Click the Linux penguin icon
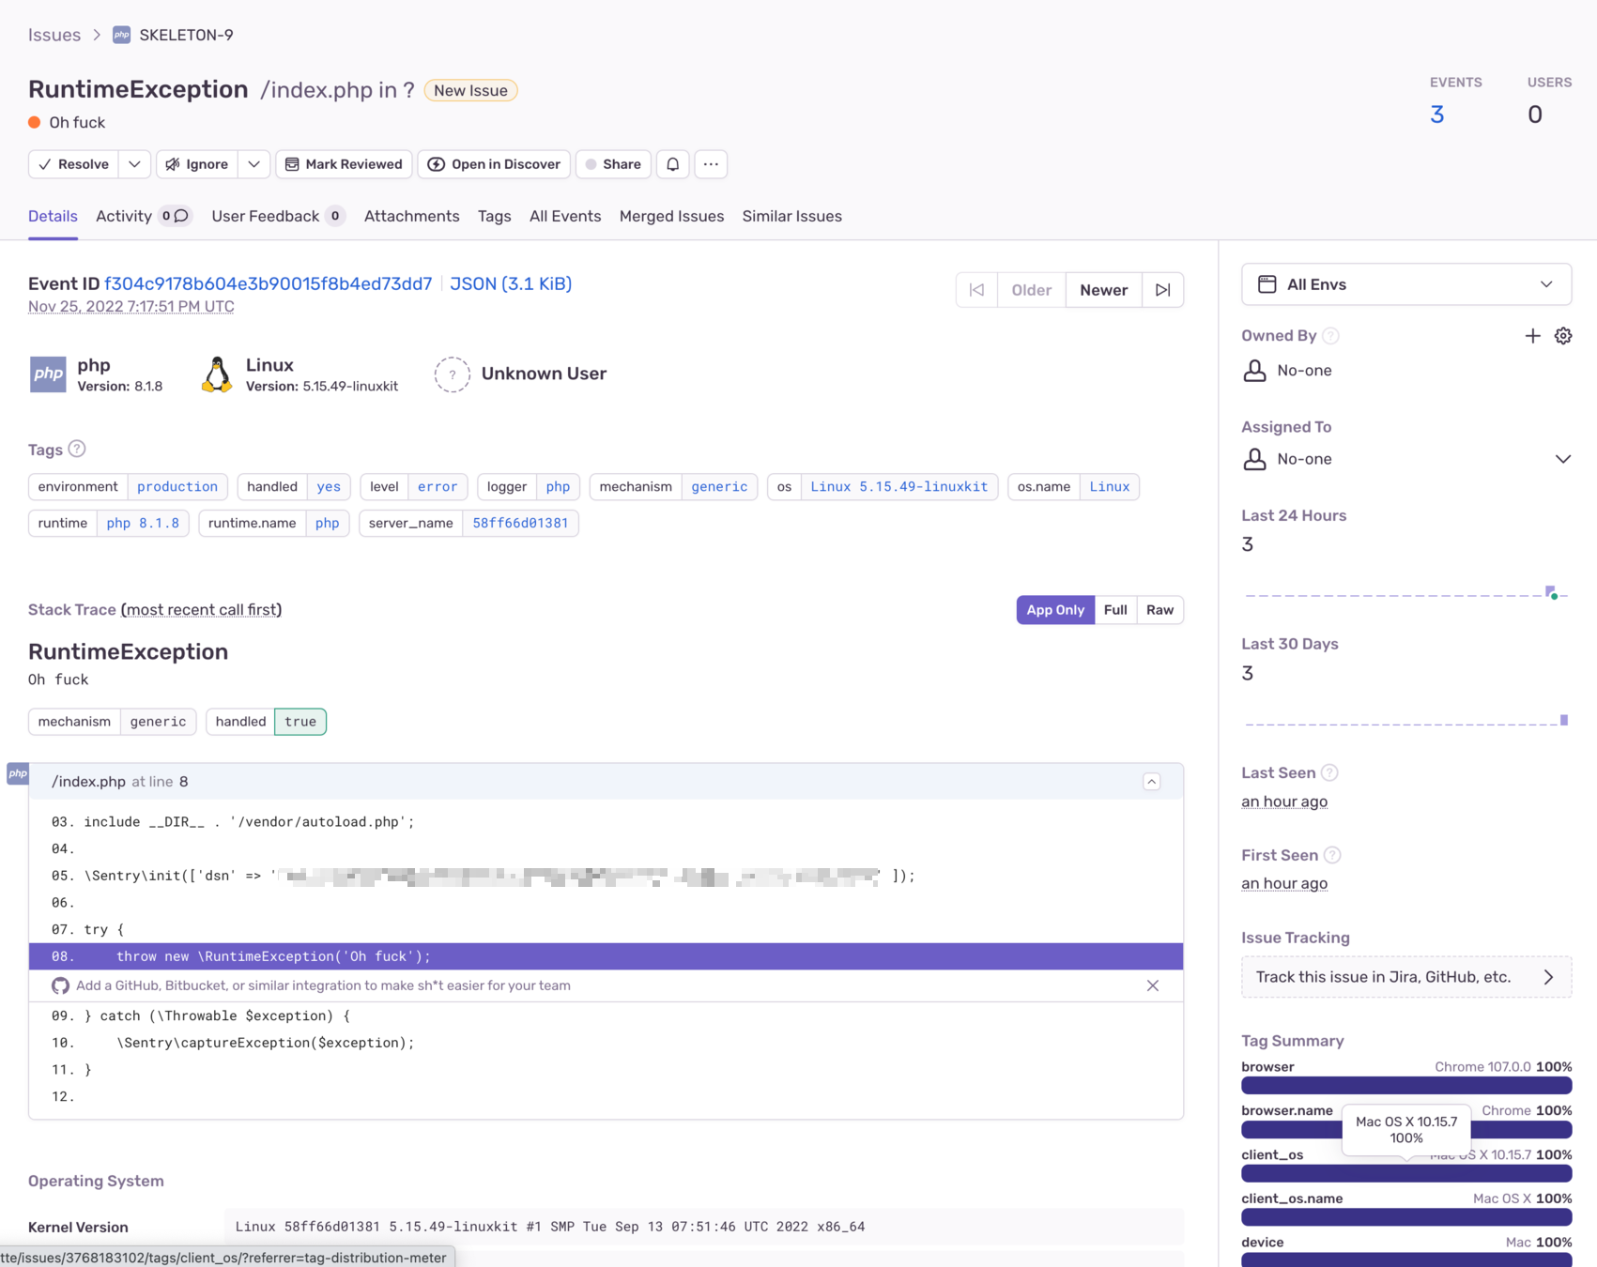Image resolution: width=1597 pixels, height=1267 pixels. click(217, 374)
